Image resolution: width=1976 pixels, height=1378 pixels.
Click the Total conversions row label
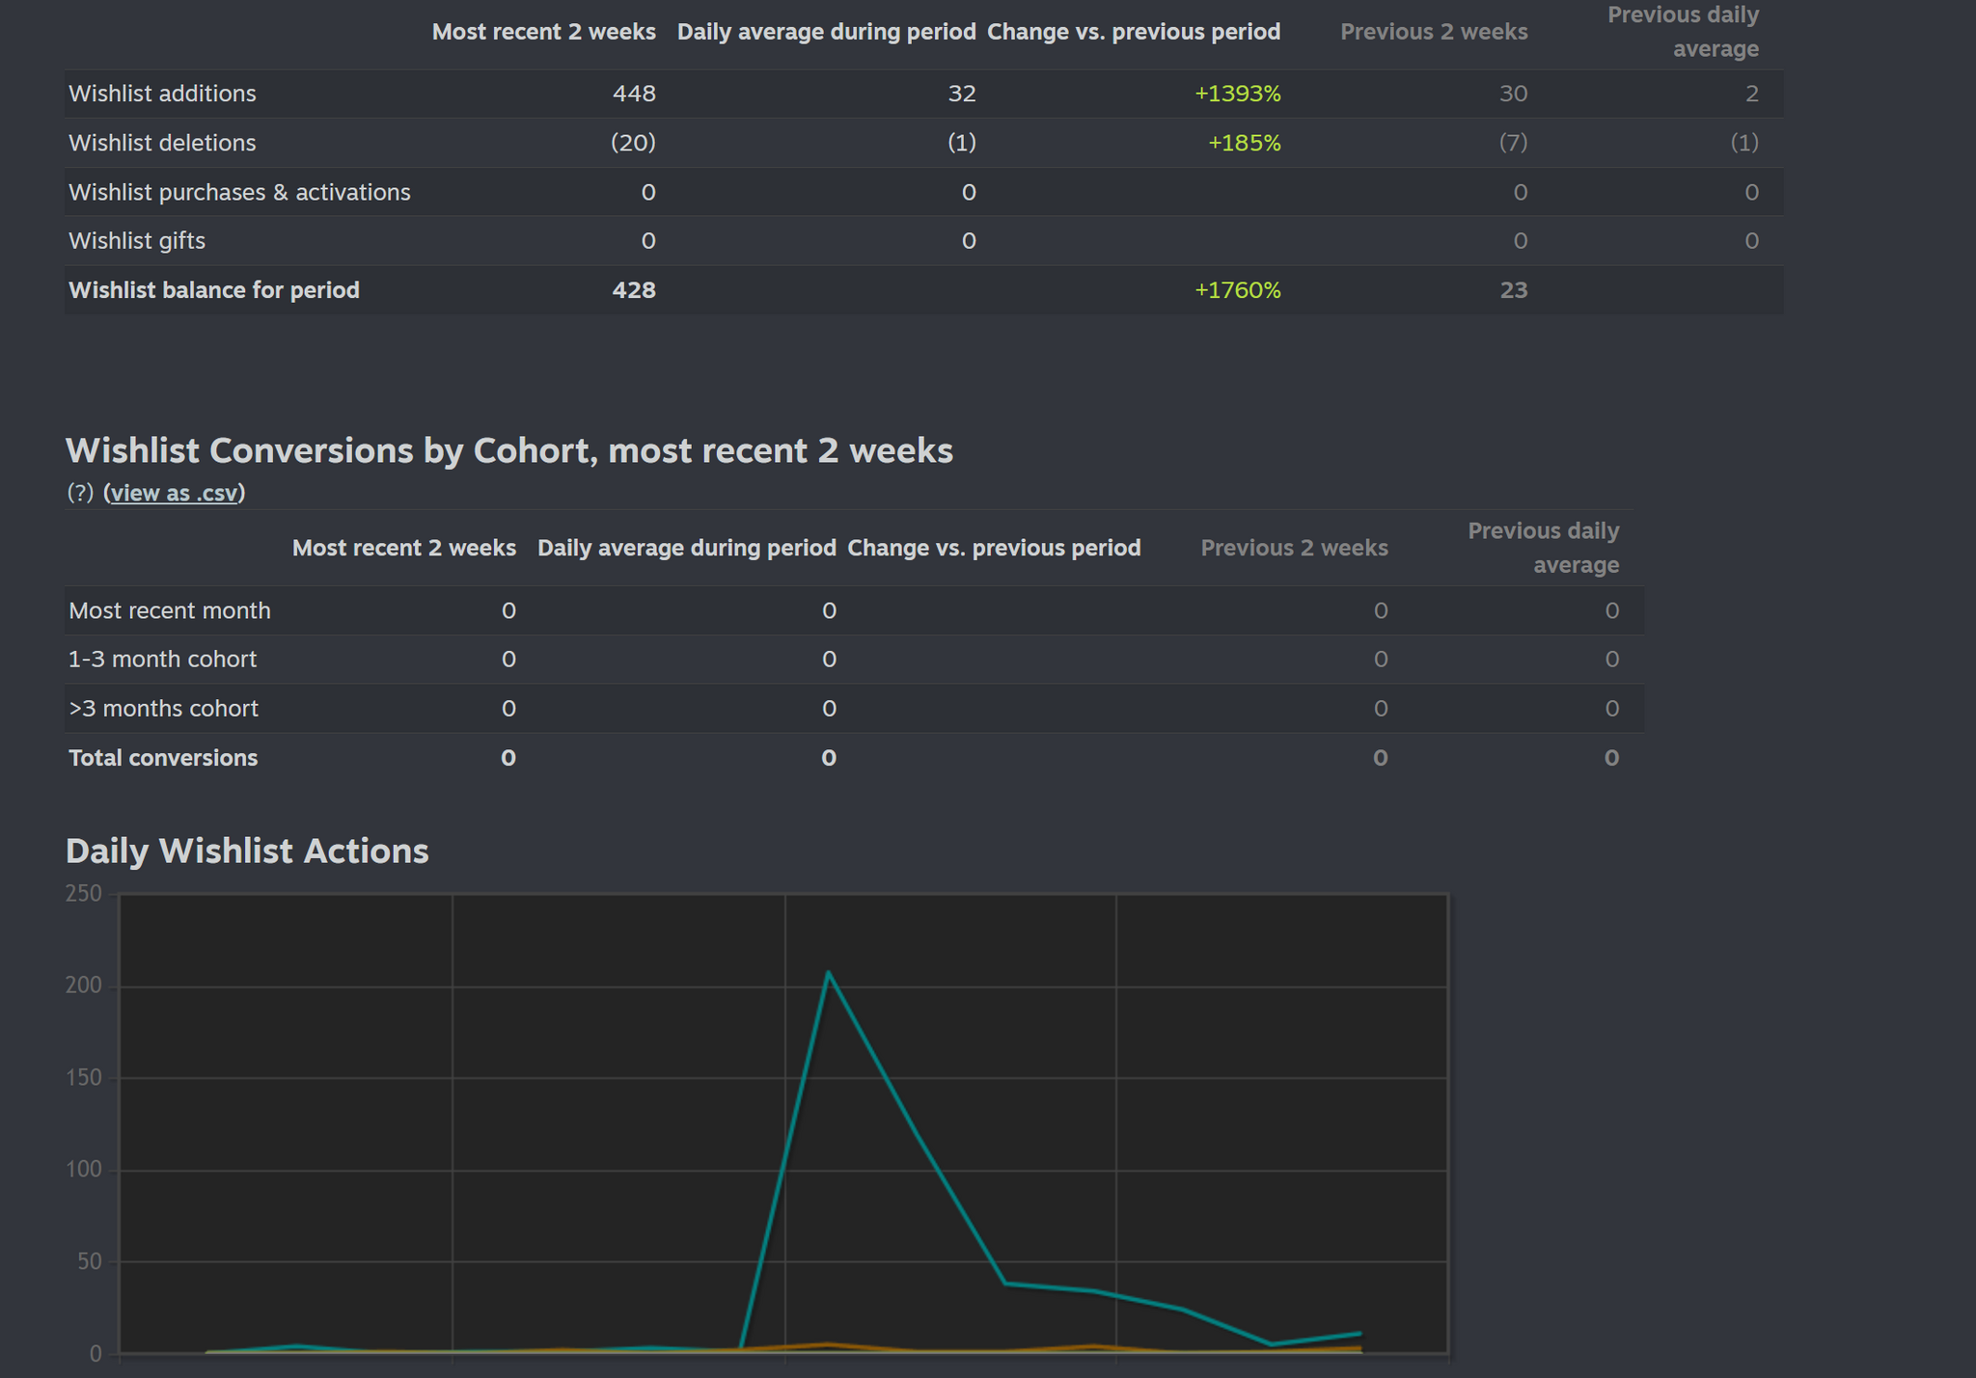163,758
